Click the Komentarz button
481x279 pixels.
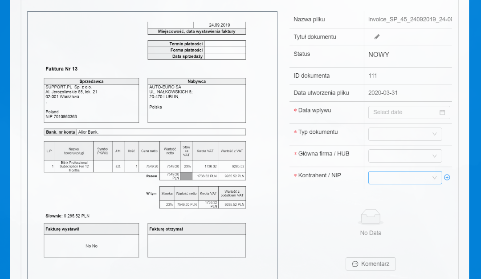tap(371, 264)
